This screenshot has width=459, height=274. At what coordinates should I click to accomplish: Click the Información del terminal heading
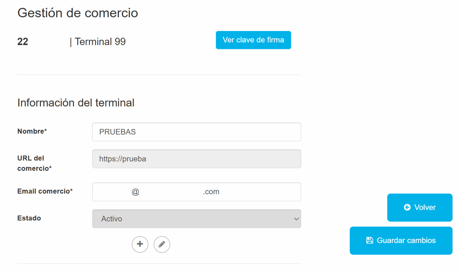tap(76, 103)
